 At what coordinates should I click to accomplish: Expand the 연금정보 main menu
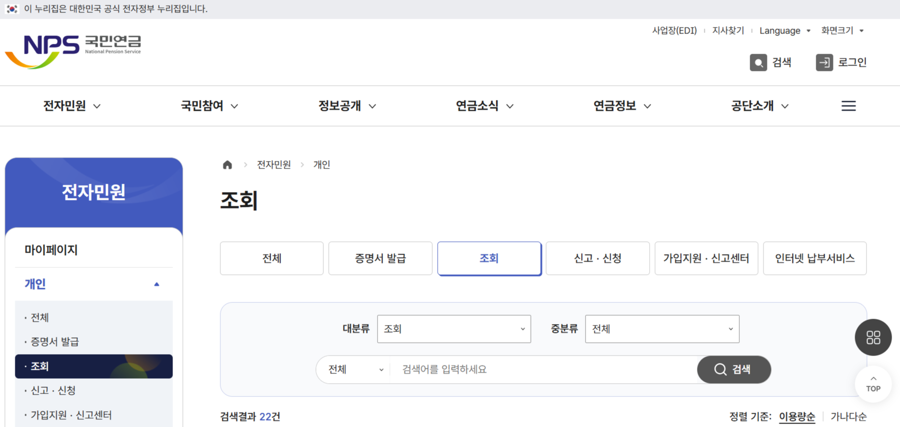[x=622, y=106]
